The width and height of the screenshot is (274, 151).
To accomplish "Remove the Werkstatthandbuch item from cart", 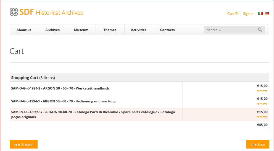I will coord(262,91).
